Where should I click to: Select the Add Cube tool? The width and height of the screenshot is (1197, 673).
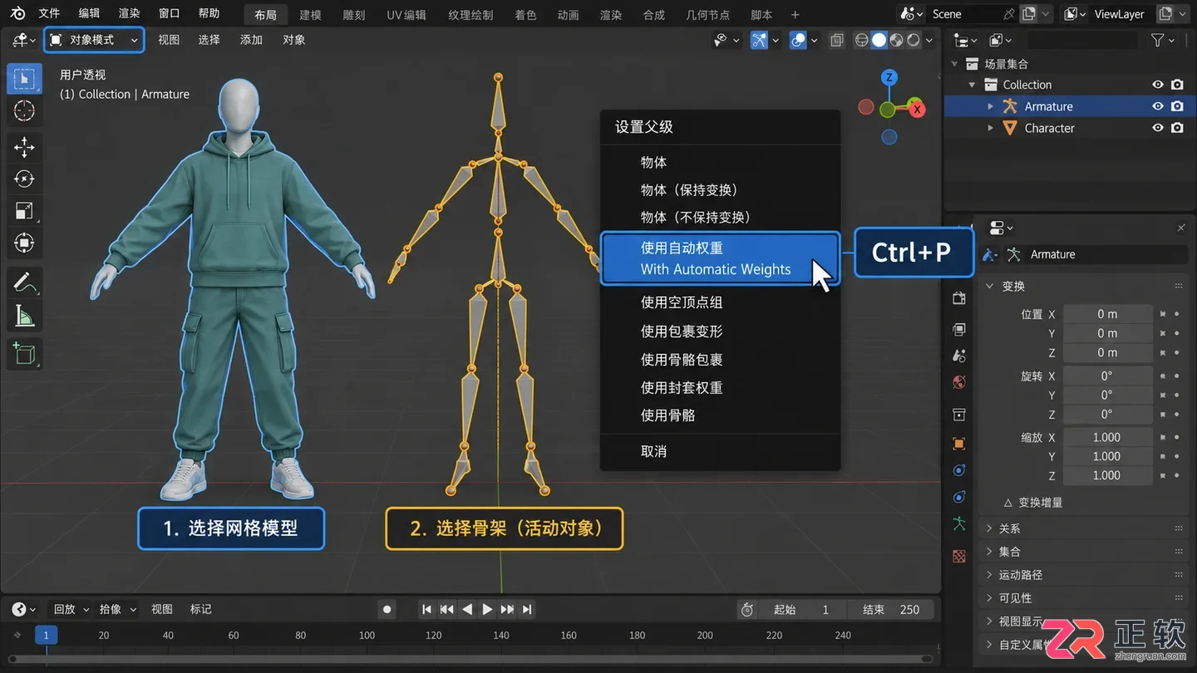pos(24,355)
